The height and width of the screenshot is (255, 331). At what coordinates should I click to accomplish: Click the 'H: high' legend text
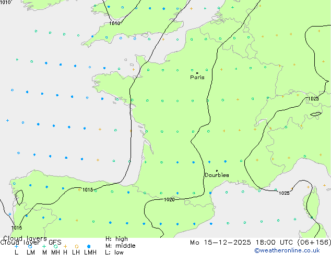click(116, 239)
